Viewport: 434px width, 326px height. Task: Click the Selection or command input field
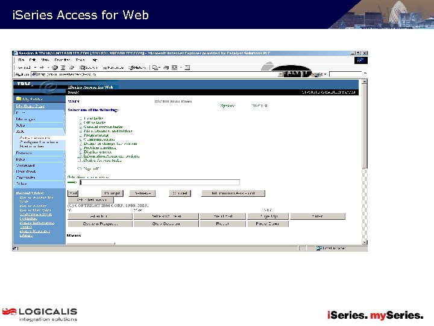pos(160,182)
